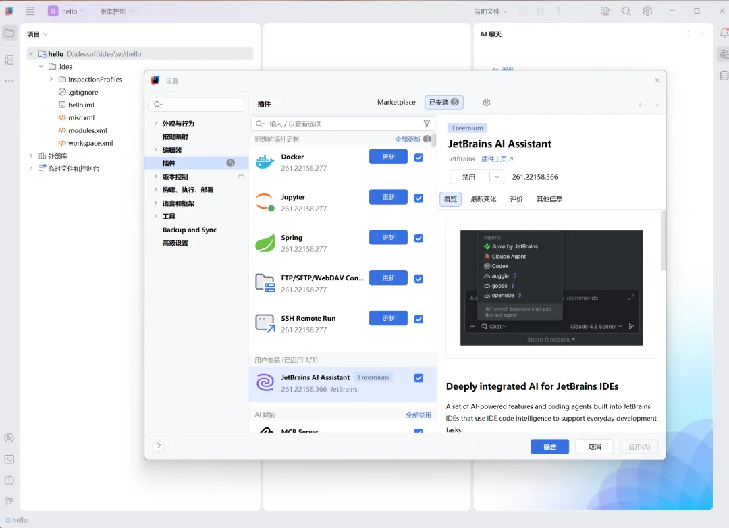Screen dimensions: 729x528
Task: Open the AI Assistant spiral icon in title bar
Action: coord(605,11)
